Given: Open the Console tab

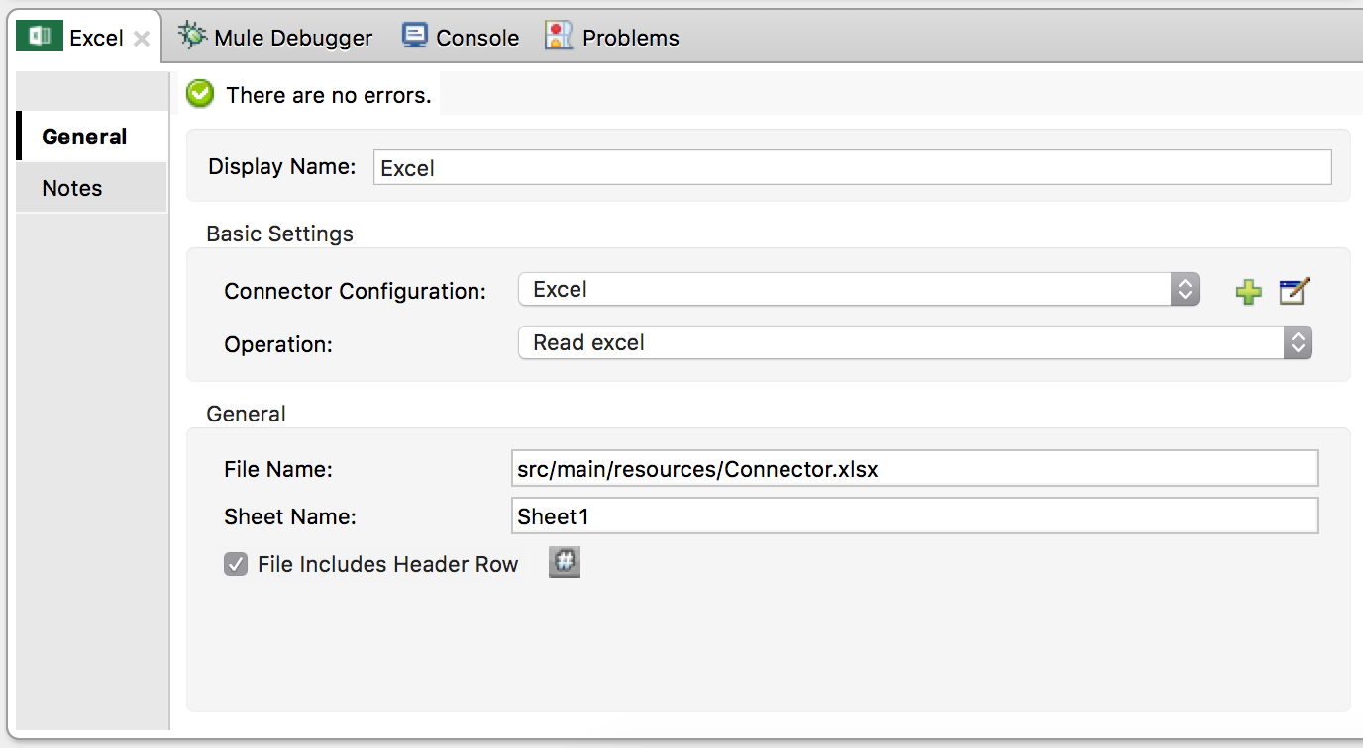Looking at the screenshot, I should click(461, 38).
